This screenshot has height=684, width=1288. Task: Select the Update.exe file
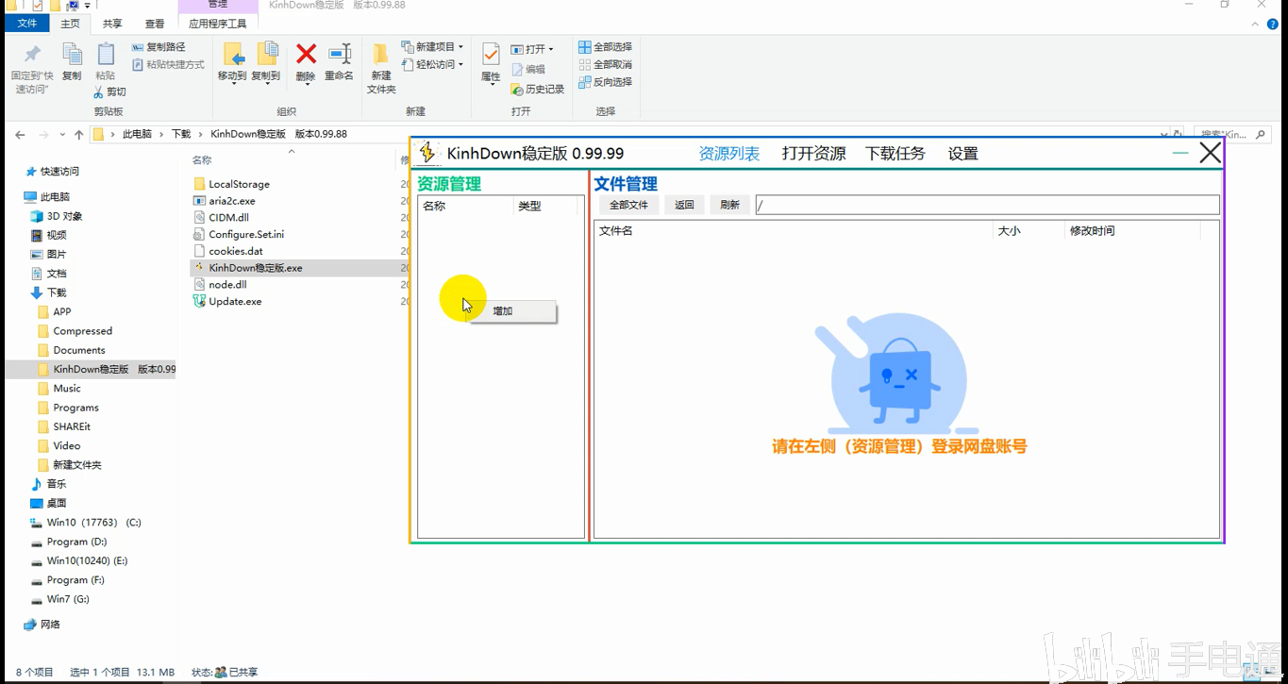[x=227, y=302]
